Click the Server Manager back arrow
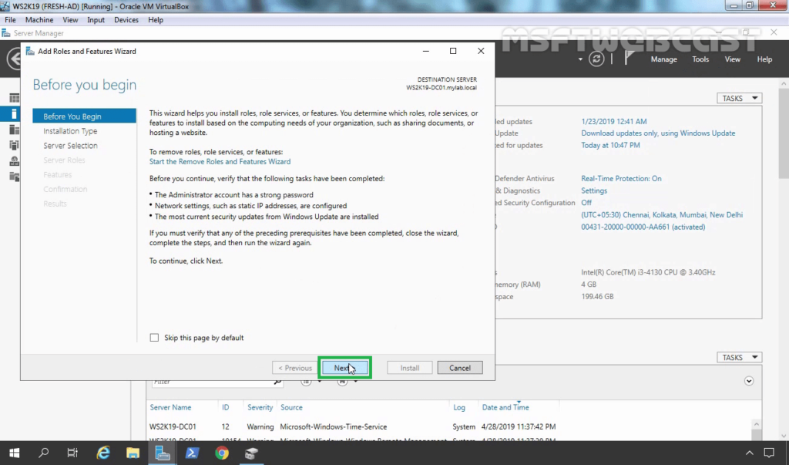789x465 pixels. tap(14, 59)
